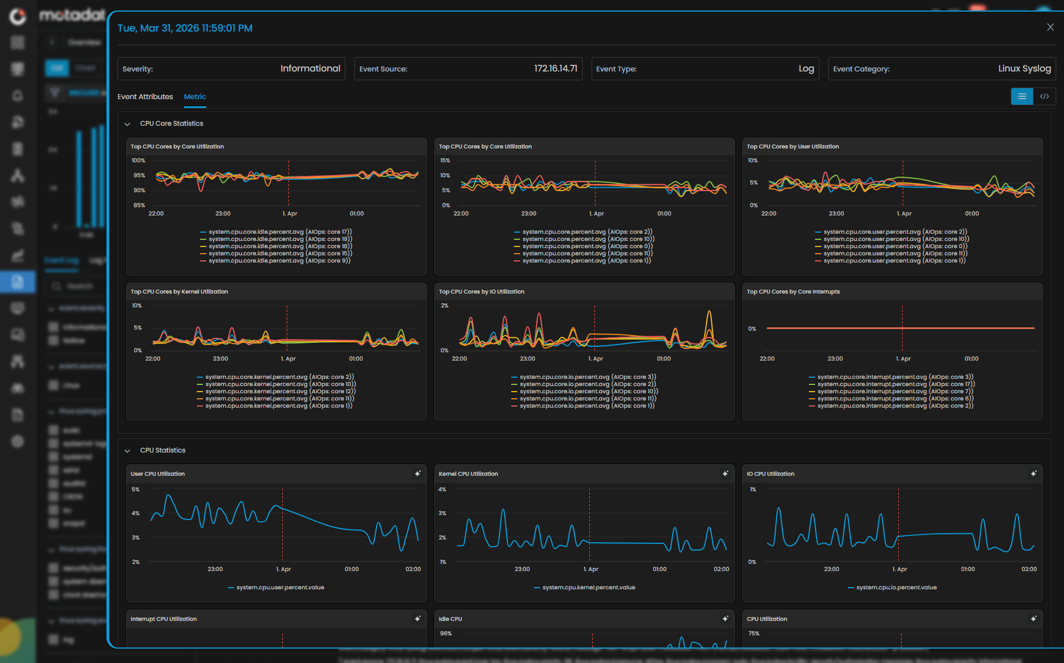Click the sparkle icon on IO CPU Utilization panel
This screenshot has height=663, width=1064.
[x=1033, y=474]
